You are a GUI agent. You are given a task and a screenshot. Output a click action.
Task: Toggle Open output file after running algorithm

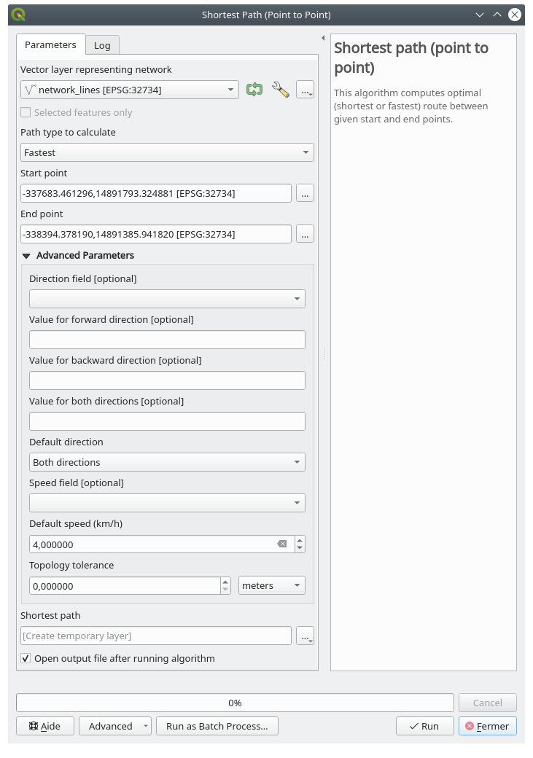pos(26,658)
